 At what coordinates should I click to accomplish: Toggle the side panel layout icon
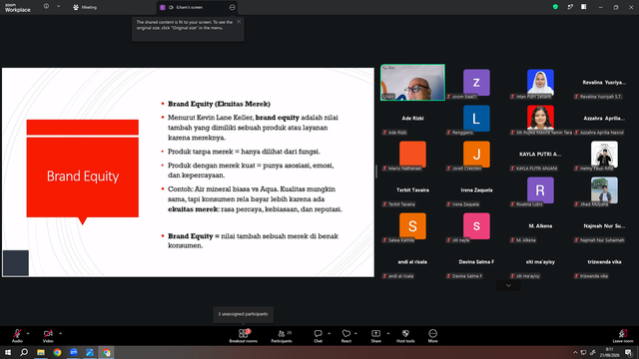(x=584, y=7)
